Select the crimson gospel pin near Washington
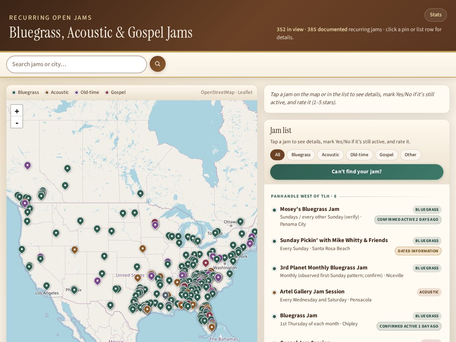 click(206, 263)
